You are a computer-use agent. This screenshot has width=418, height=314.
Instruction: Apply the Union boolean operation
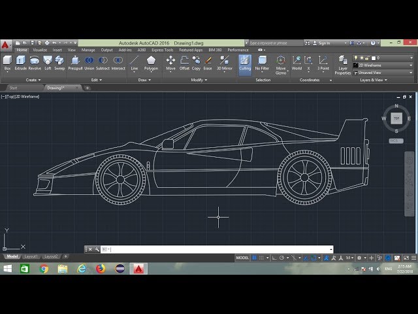[89, 63]
